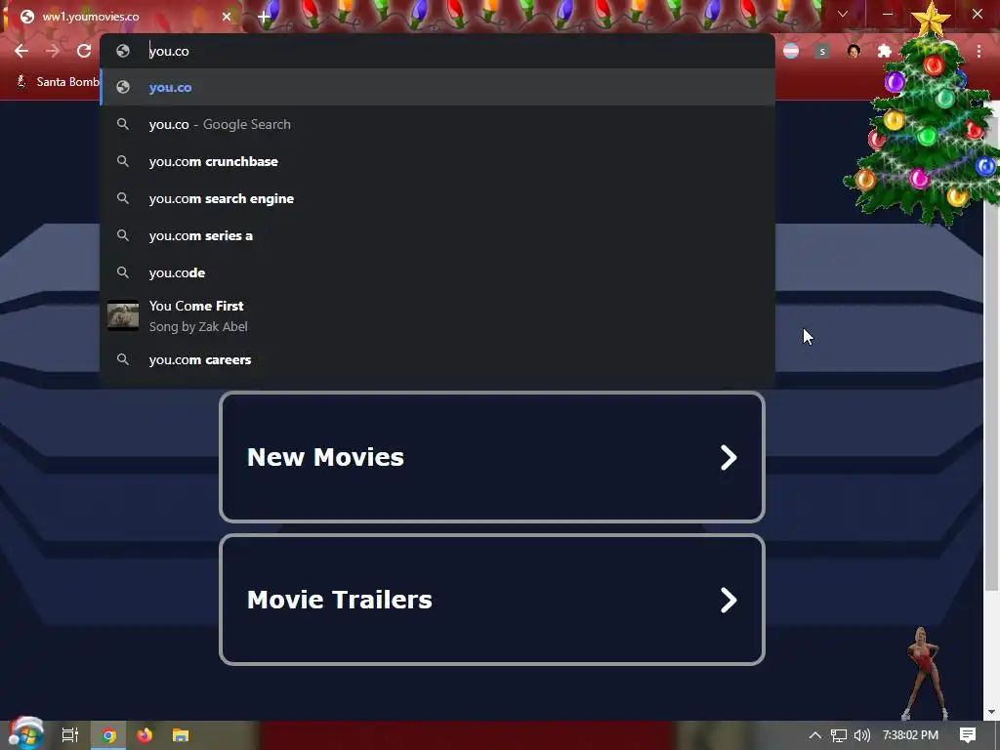Click the globe icon in address bar
Viewport: 1000px width, 750px height.
123,51
